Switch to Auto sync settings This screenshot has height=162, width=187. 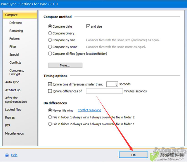click(12, 82)
